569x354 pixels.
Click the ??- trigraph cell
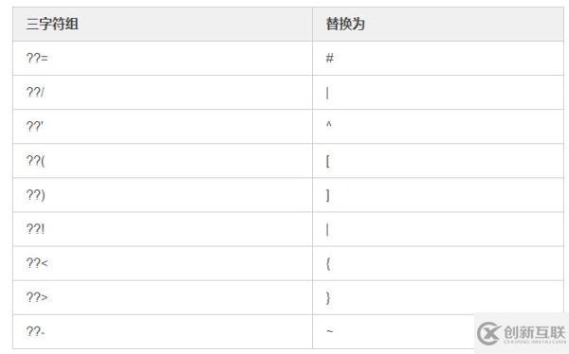pos(162,331)
